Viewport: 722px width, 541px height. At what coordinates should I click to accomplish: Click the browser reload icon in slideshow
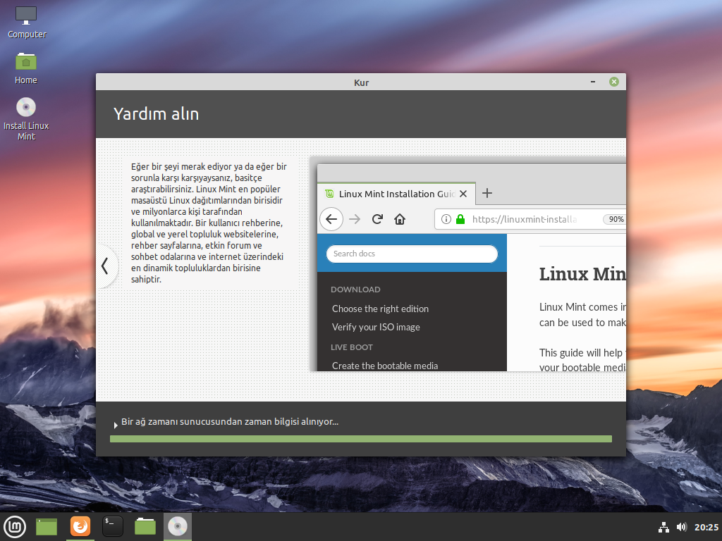pos(378,220)
